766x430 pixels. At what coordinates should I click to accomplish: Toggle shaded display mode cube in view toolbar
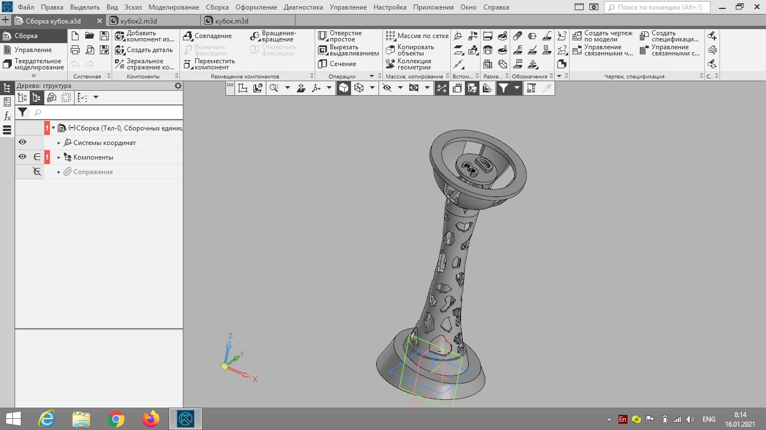coord(344,87)
